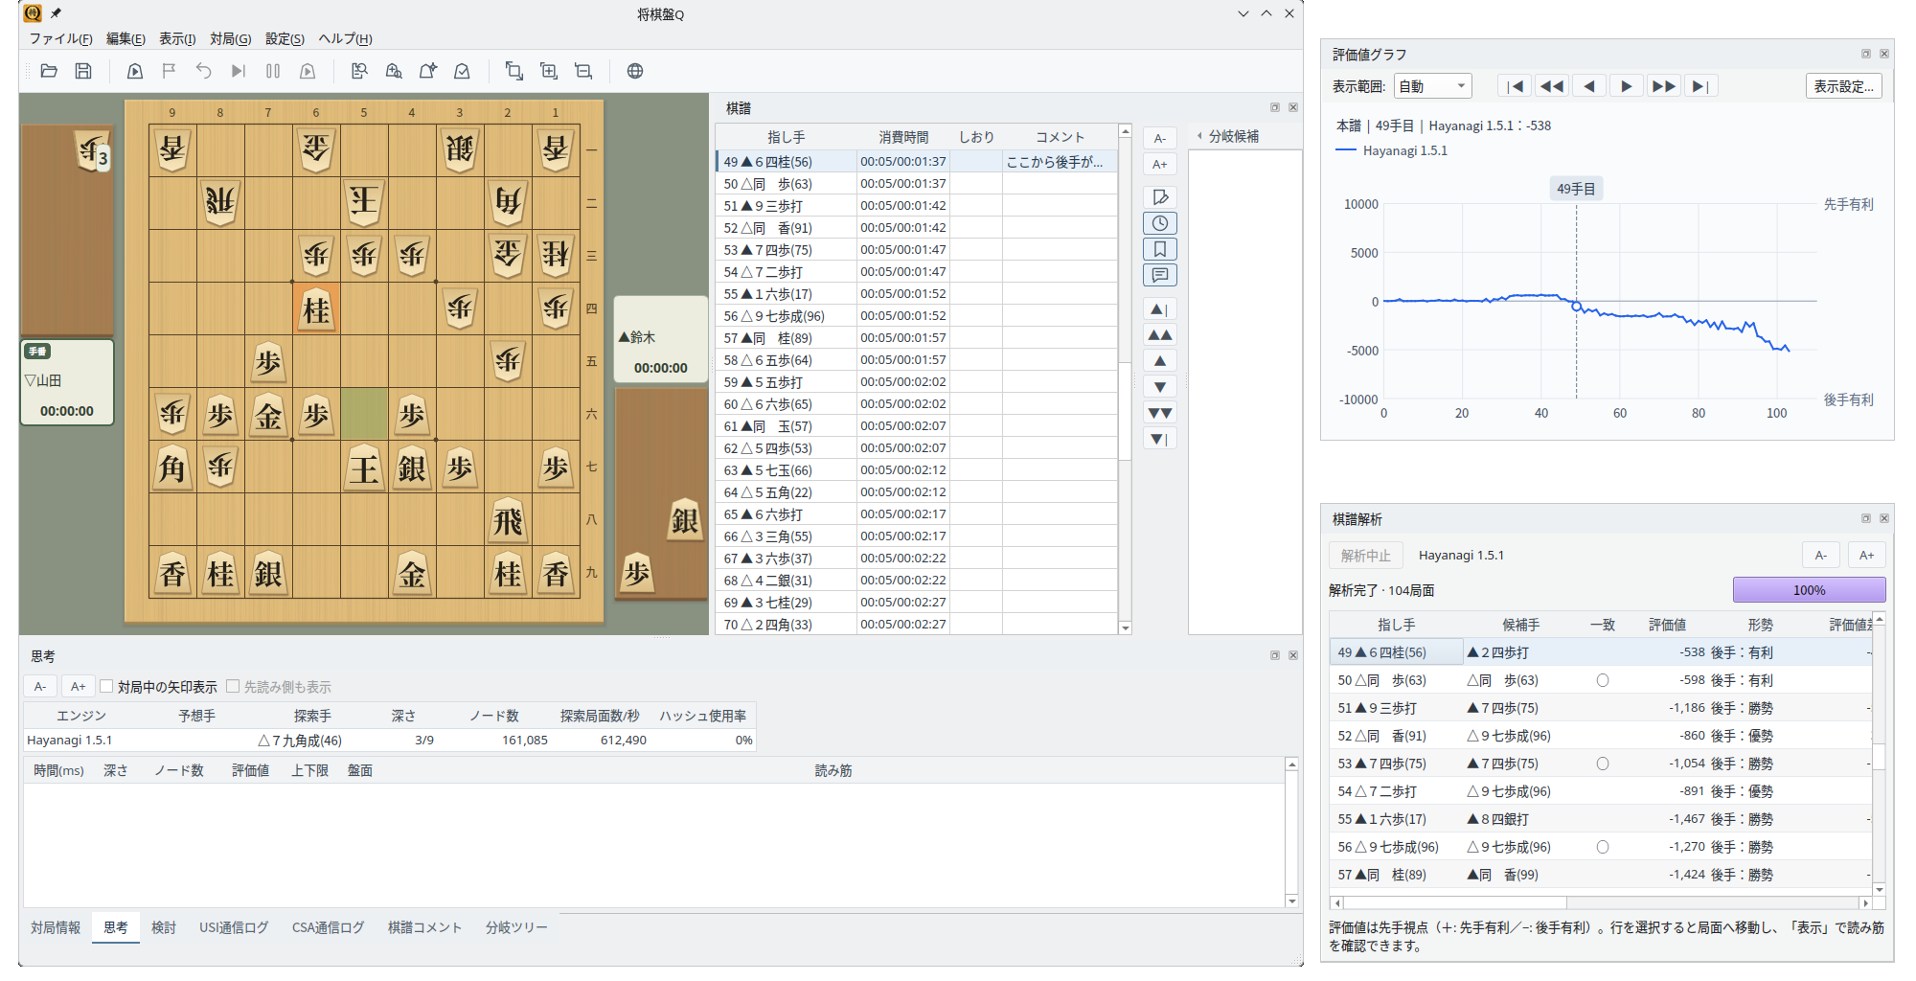
Task: Open the 設定(S) menu
Action: 285,38
